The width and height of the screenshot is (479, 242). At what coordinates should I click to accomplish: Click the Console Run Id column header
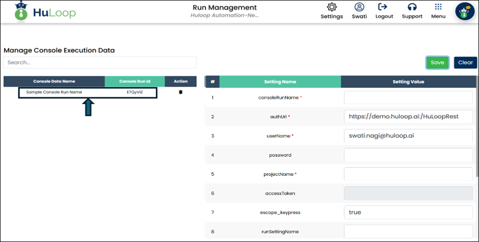pyautogui.click(x=135, y=82)
